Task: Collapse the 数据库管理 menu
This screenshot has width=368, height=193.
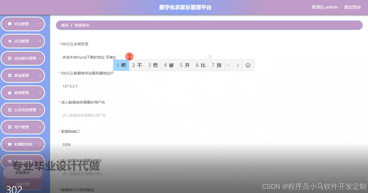Action: click(23, 161)
